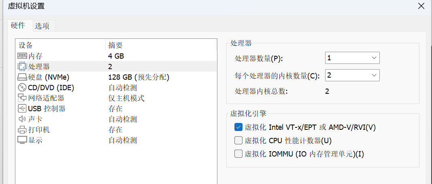Close the virtual machine settings dialog
This screenshot has height=184, width=432.
point(421,6)
